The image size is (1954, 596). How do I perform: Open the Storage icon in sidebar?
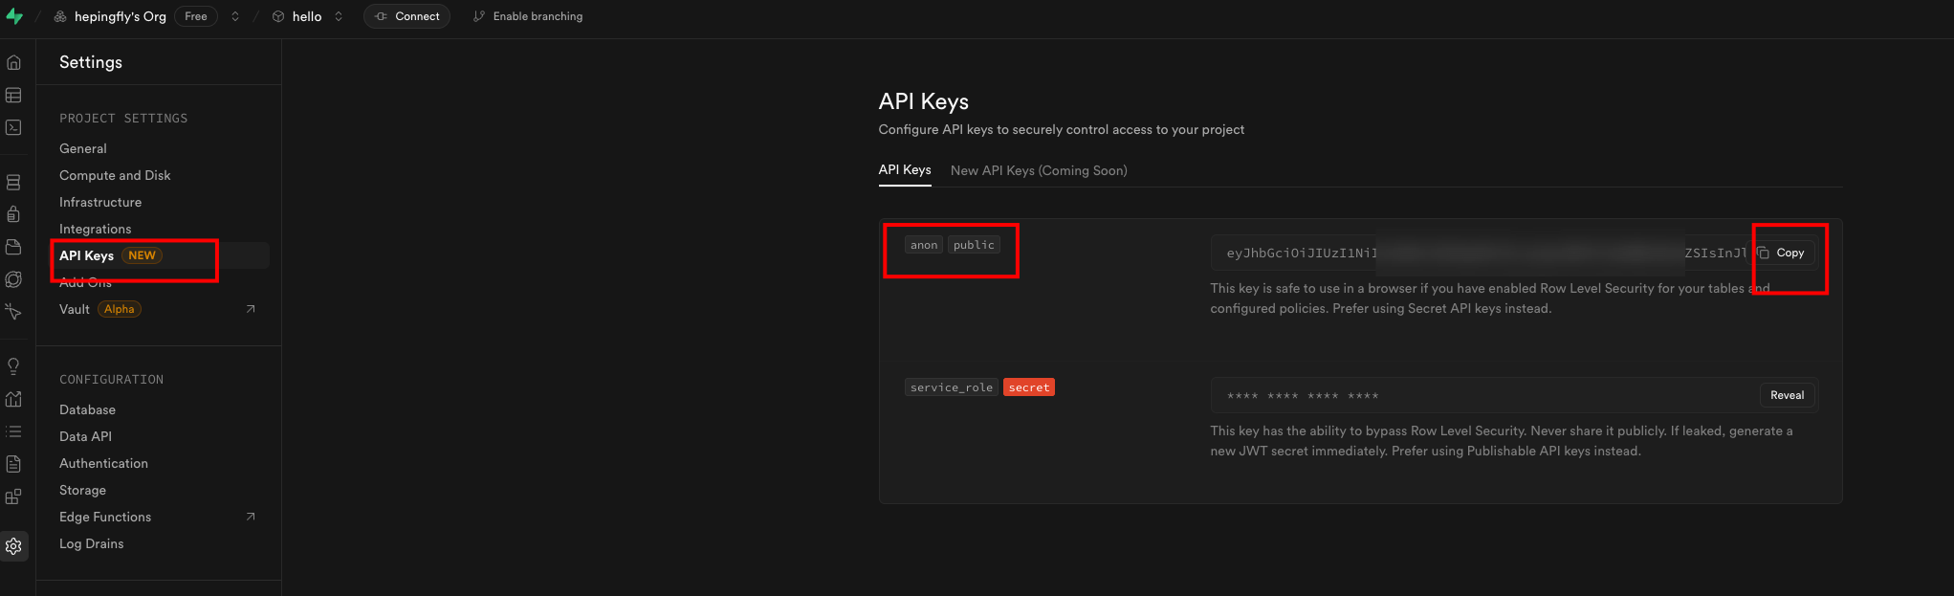click(13, 247)
